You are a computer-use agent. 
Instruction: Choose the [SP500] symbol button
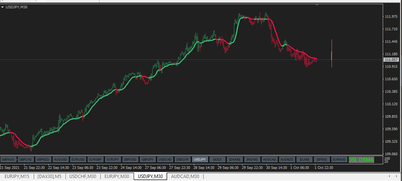coord(322,160)
